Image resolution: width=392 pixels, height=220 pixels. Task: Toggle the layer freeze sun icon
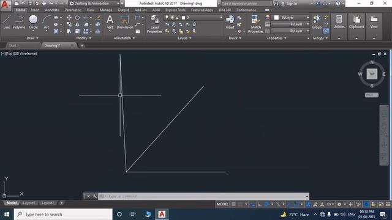(x=172, y=18)
